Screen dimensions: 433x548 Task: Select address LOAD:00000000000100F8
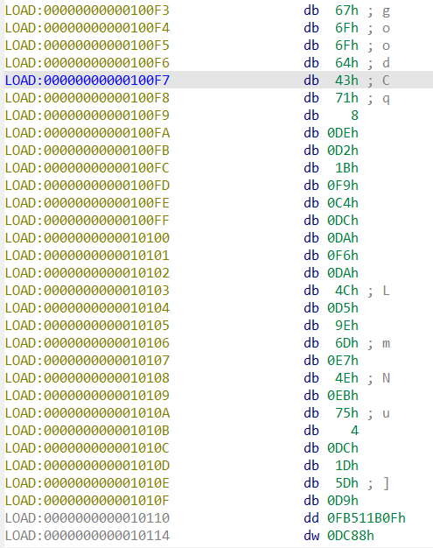coord(87,98)
